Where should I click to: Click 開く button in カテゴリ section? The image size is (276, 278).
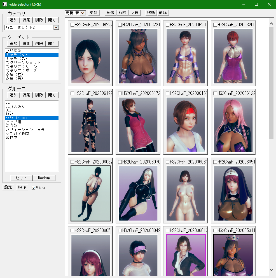coord(52,20)
